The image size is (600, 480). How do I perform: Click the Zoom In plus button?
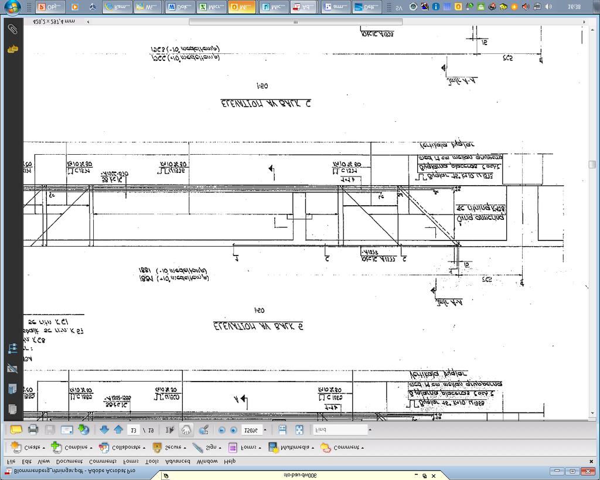point(233,430)
